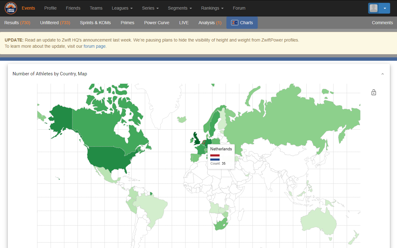Expand the Series dropdown menu
This screenshot has height=248, width=397.
150,8
